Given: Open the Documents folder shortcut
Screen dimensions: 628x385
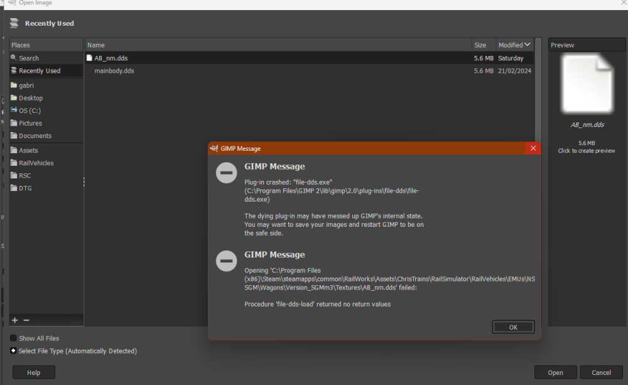Looking at the screenshot, I should click(x=35, y=136).
